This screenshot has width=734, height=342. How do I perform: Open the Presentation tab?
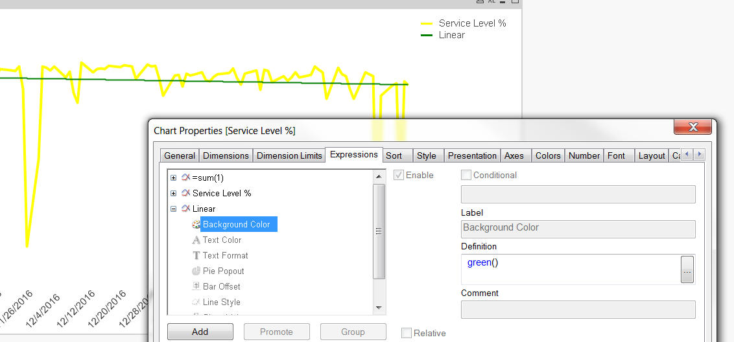[x=472, y=156]
